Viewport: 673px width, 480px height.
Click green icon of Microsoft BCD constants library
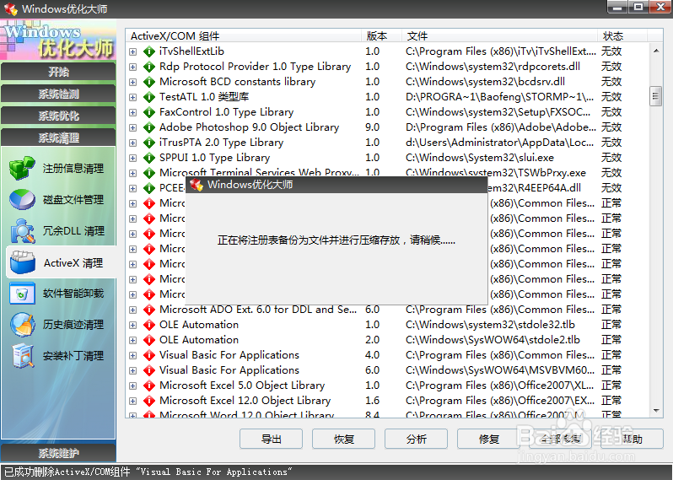point(149,82)
